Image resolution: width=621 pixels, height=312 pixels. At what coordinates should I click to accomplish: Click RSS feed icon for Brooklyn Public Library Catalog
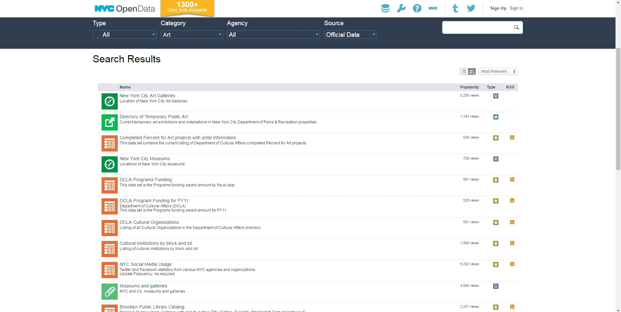coord(512,307)
